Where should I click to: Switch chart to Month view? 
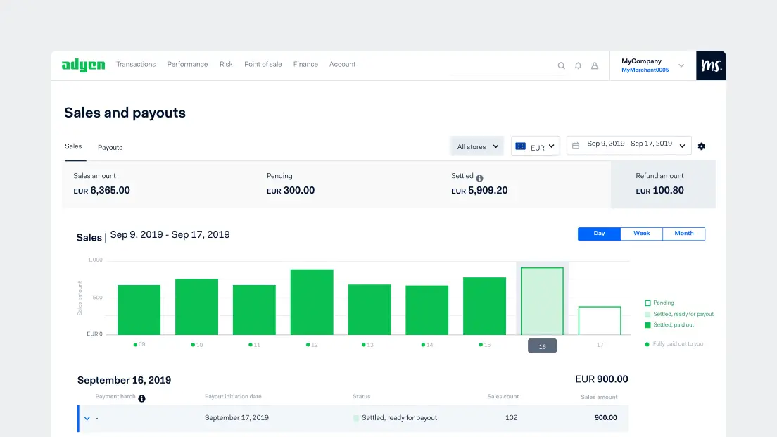(683, 234)
